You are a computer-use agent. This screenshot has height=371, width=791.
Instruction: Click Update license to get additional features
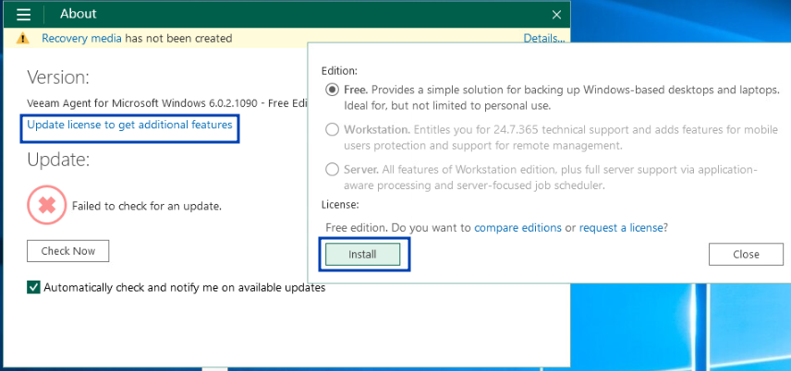click(129, 125)
